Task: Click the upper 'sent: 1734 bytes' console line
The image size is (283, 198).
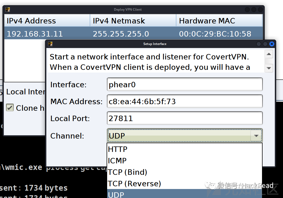Action: (x=34, y=188)
